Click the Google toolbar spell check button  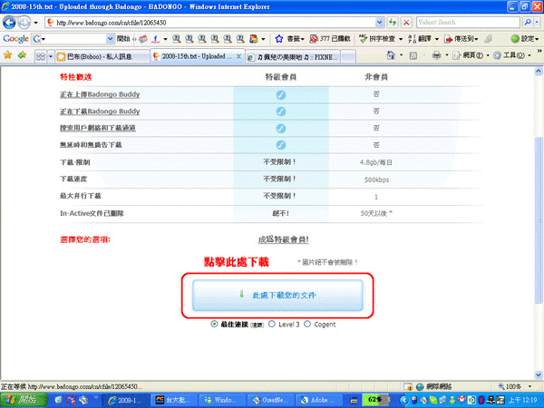[x=377, y=38]
